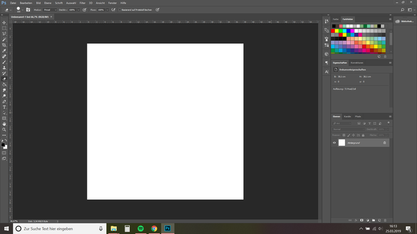Image resolution: width=417 pixels, height=234 pixels.
Task: Toggle the lock all layer attributes button
Action: click(x=363, y=135)
